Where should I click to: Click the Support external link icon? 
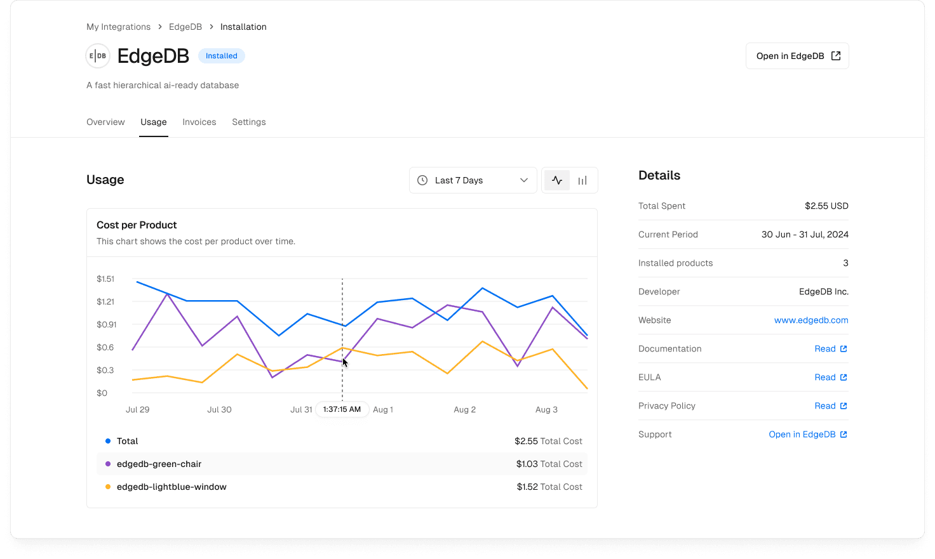coord(844,435)
